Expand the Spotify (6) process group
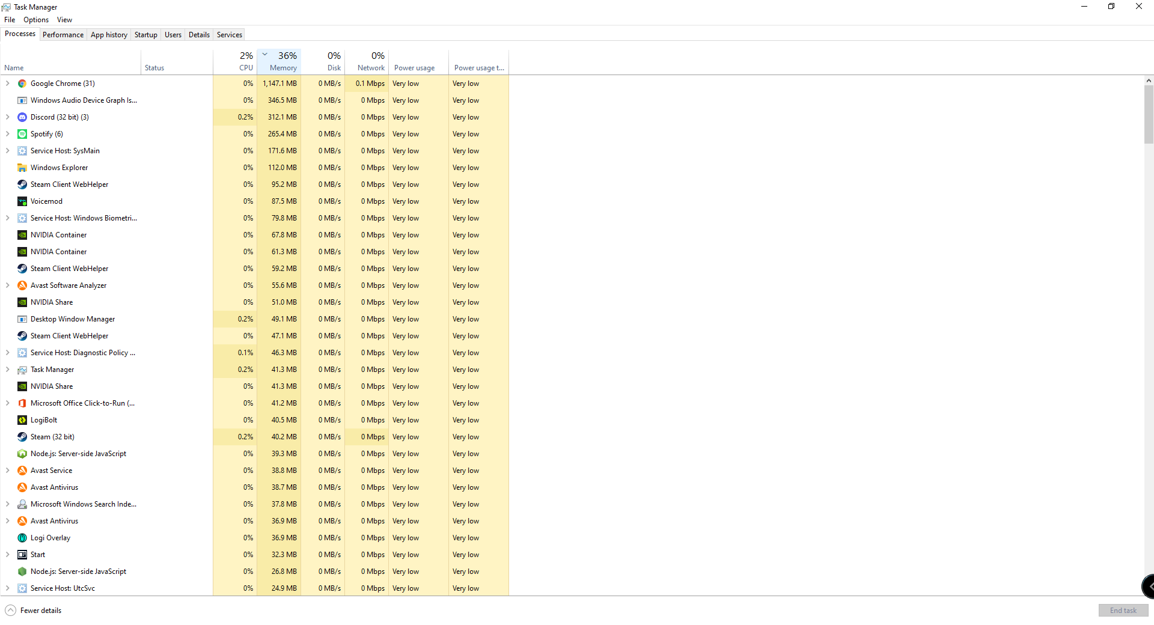This screenshot has height=625, width=1154. click(7, 134)
